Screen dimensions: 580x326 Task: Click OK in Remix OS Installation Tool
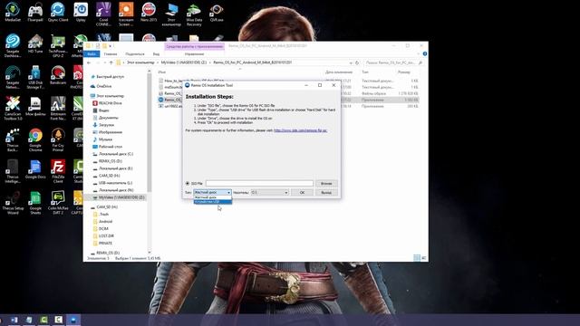pyautogui.click(x=302, y=193)
